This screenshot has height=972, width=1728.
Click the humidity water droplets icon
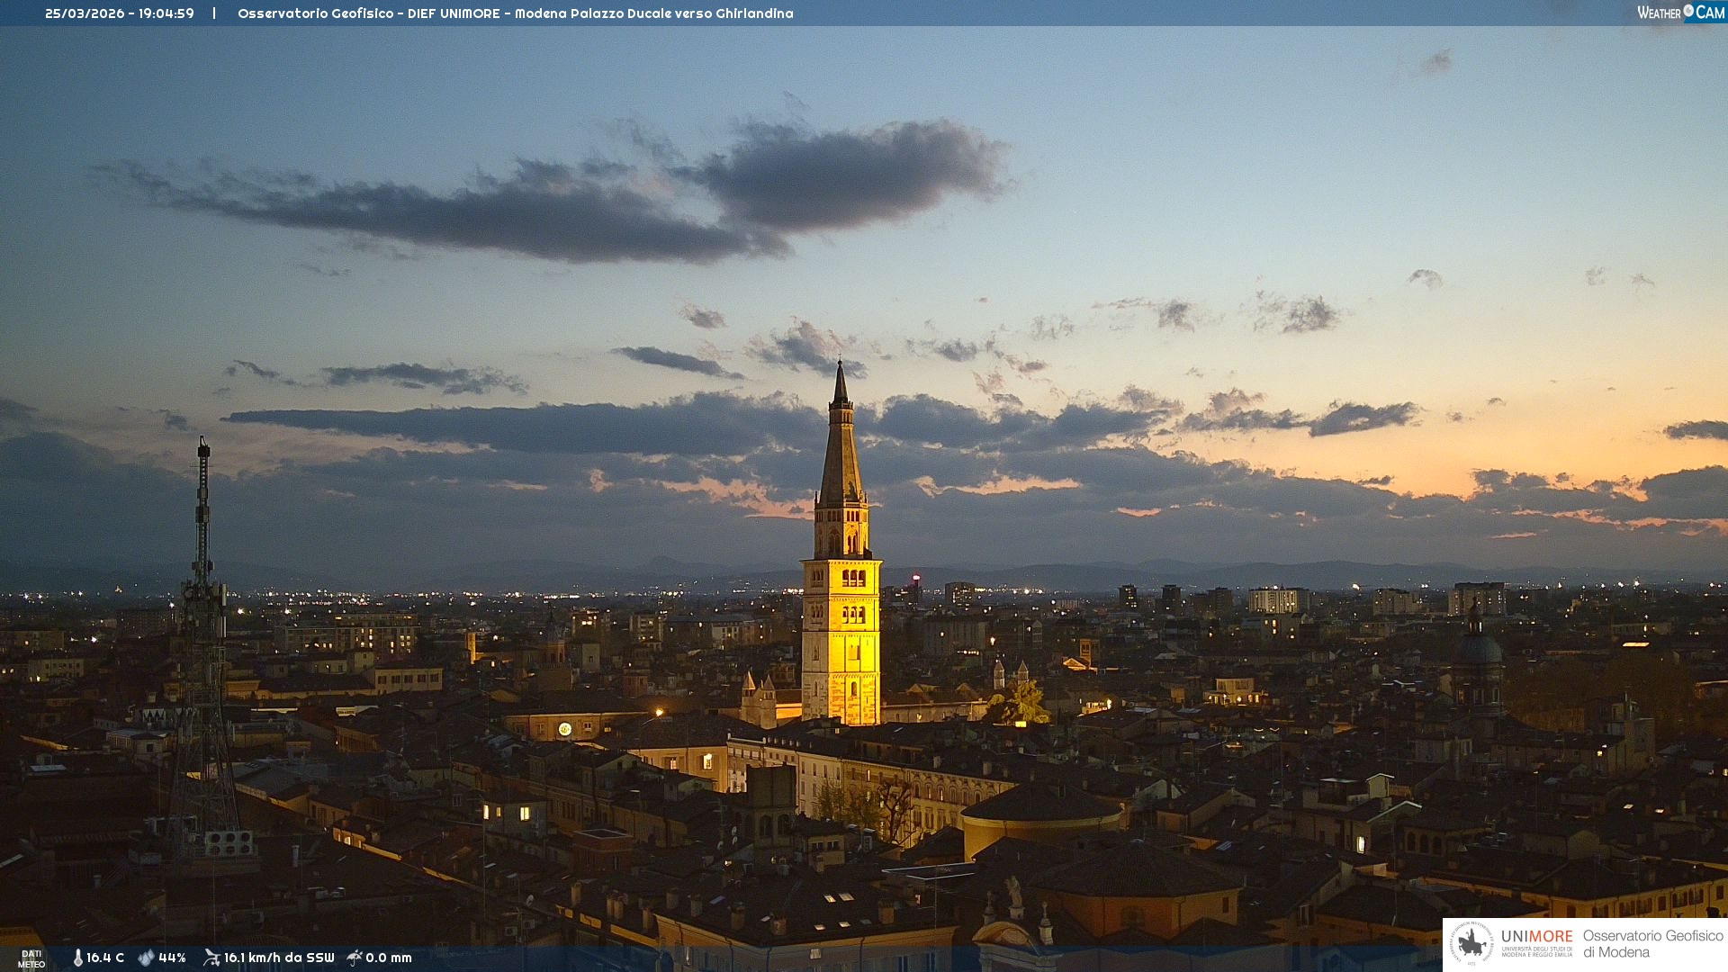point(146,958)
